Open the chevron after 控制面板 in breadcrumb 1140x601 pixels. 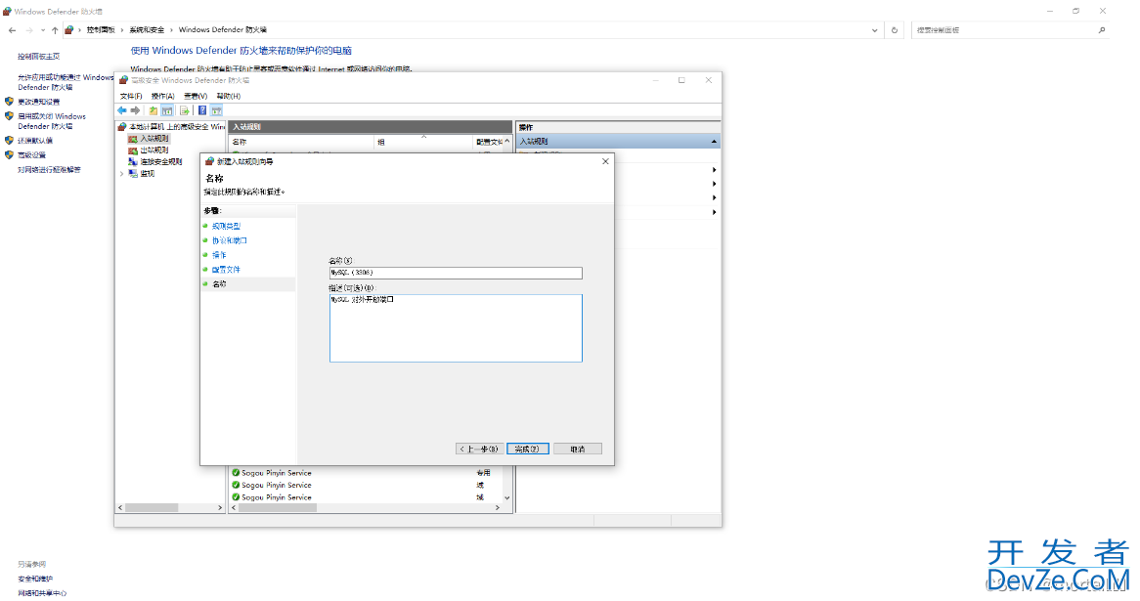121,29
